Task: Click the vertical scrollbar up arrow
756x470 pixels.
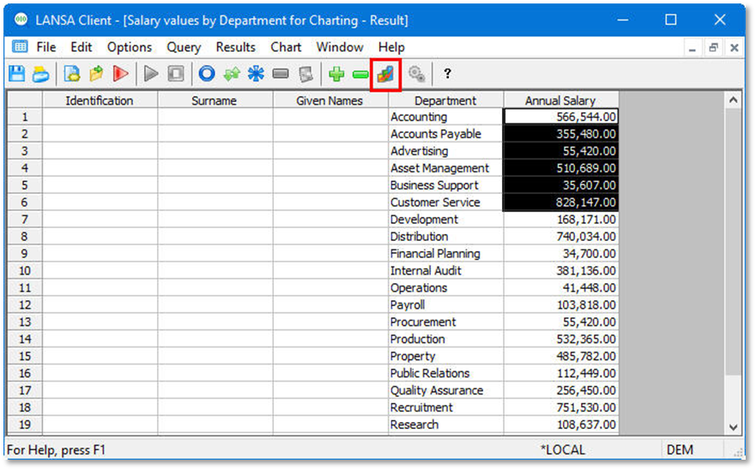Action: (x=733, y=100)
